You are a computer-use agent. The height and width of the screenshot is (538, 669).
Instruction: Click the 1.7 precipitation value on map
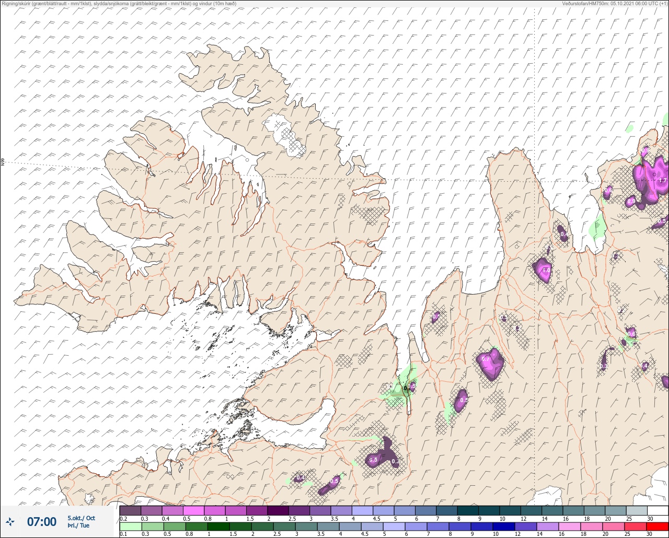pos(663,180)
